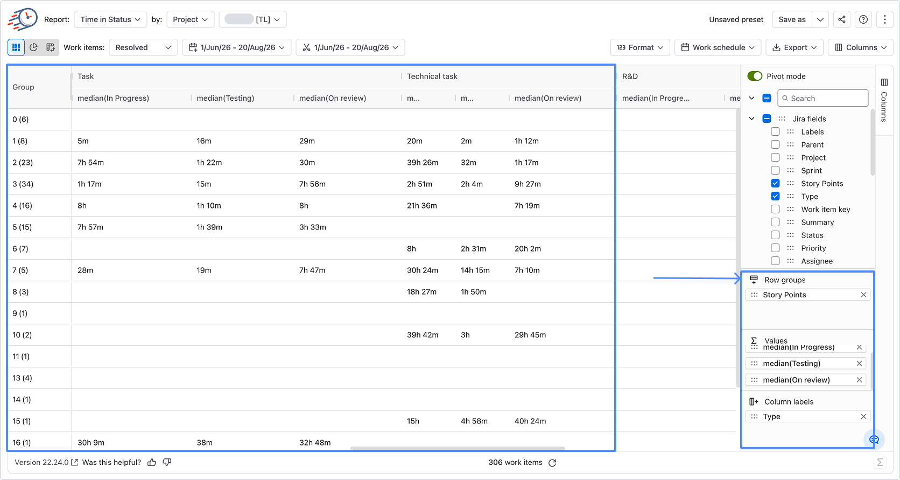This screenshot has height=480, width=900.
Task: Toggle Pivot mode switch off
Action: point(755,76)
